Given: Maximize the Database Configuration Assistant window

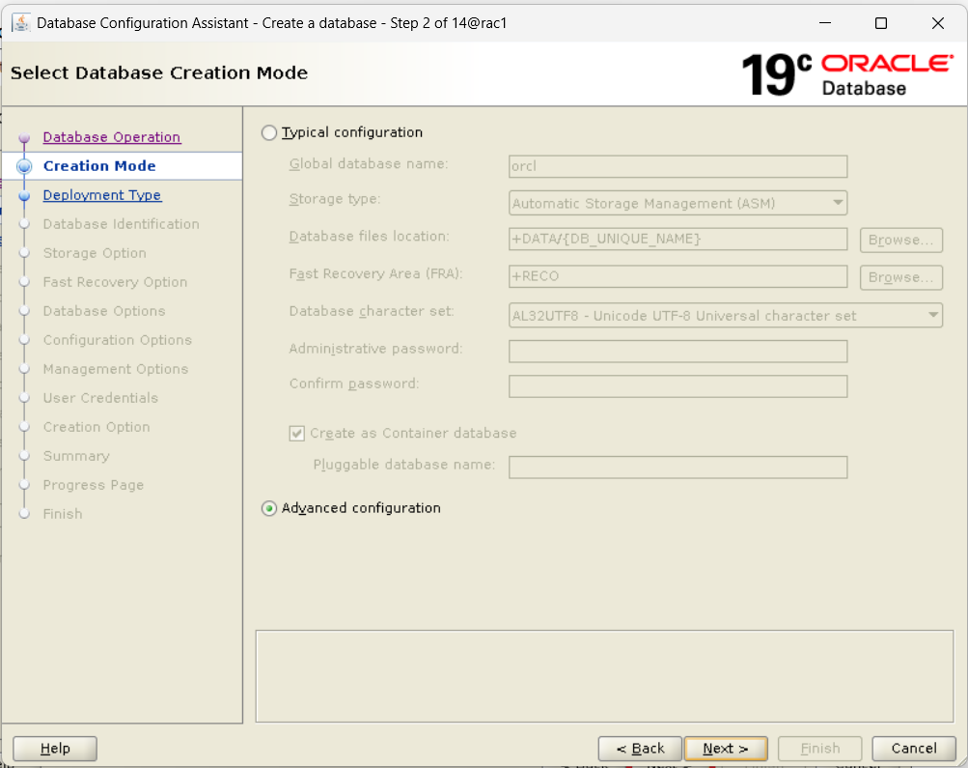Looking at the screenshot, I should [x=881, y=23].
